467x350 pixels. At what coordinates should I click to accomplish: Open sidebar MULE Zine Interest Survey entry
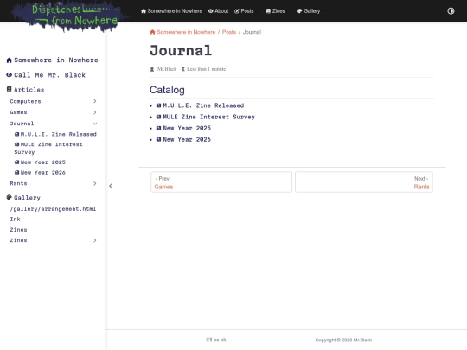48,149
